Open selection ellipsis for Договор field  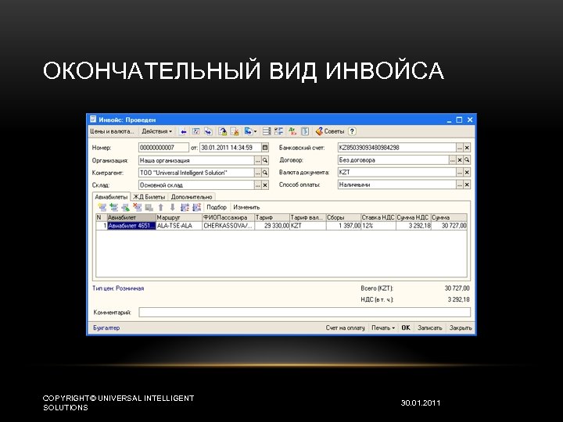(453, 160)
